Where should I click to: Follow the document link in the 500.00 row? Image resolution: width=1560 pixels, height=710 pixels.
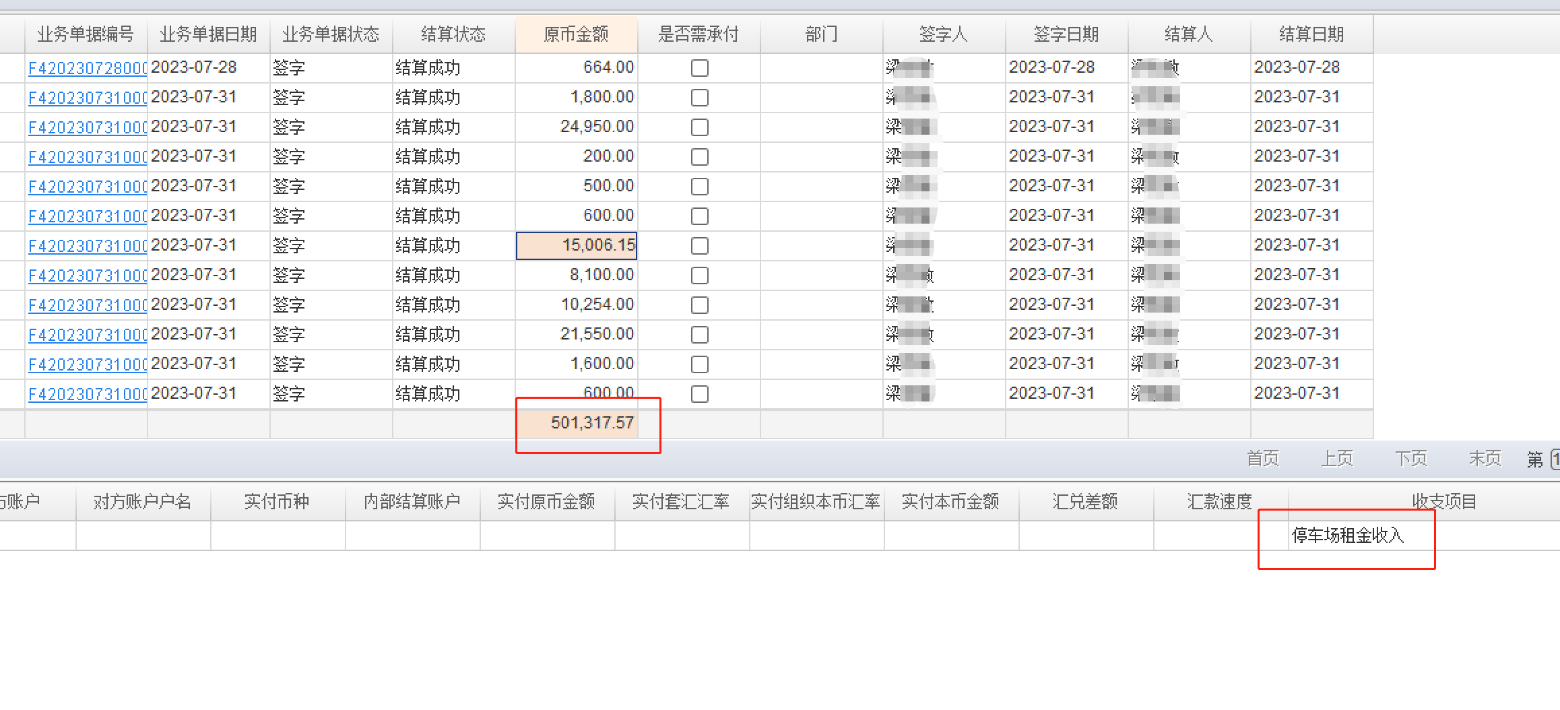tap(88, 187)
